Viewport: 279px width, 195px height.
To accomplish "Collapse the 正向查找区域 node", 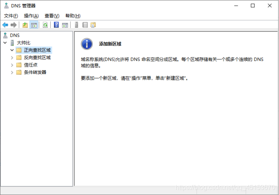I will tap(12, 50).
